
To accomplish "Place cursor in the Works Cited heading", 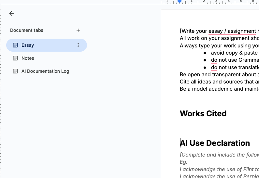I will tap(203, 114).
